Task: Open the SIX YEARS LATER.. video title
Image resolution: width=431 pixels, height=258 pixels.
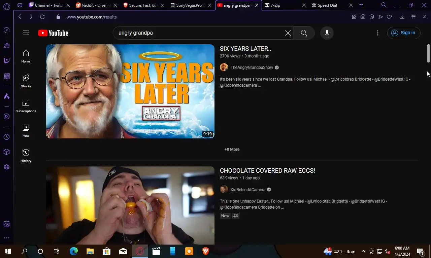Action: click(x=245, y=49)
